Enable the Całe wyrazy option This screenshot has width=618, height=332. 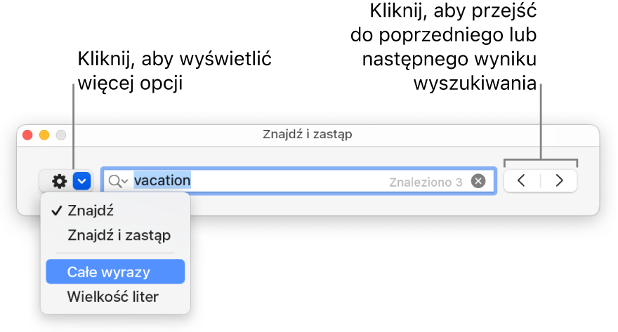click(108, 271)
